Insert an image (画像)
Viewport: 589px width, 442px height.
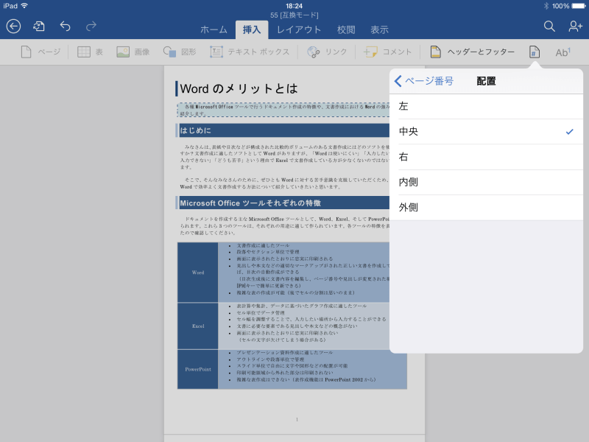133,52
